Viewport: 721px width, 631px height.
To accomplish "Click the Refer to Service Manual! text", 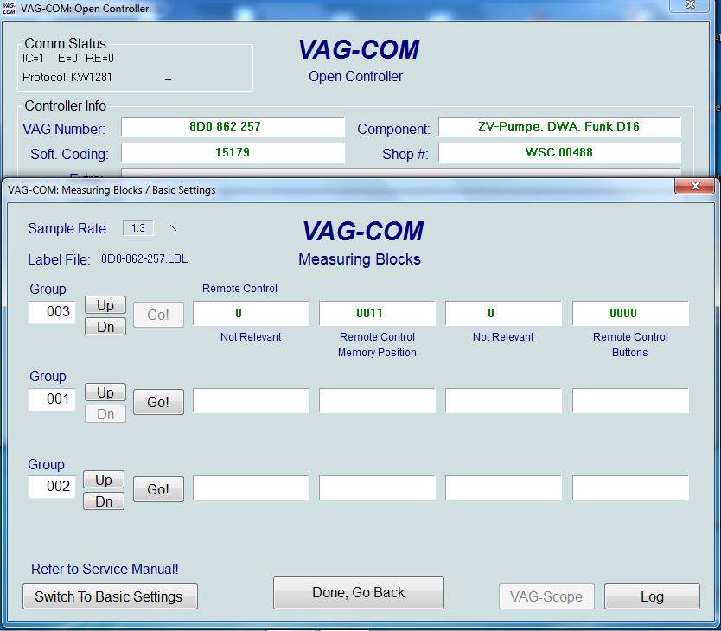I will (x=105, y=570).
